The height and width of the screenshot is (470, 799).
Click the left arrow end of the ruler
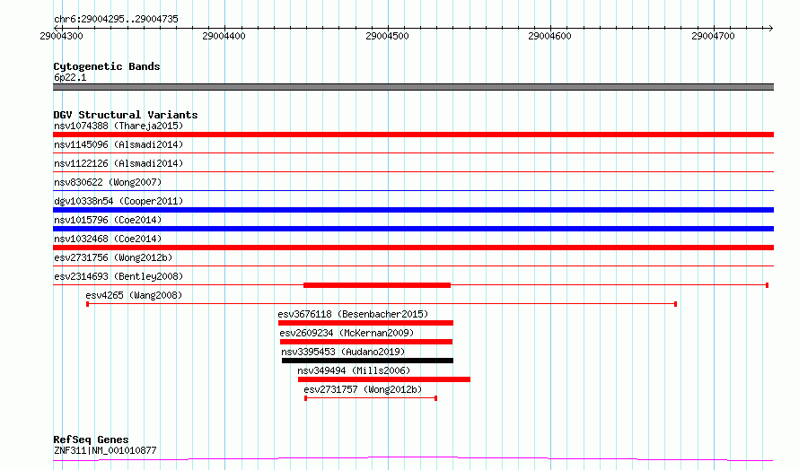pyautogui.click(x=57, y=28)
